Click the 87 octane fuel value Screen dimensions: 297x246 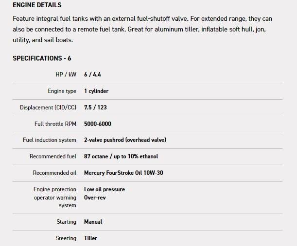[121, 156]
